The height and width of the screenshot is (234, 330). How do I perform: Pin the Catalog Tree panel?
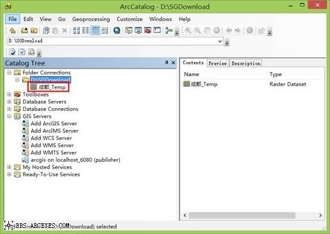[166, 63]
